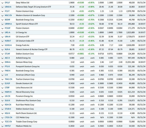Expand the AEC-X row chevron

pyautogui.click(x=3, y=58)
